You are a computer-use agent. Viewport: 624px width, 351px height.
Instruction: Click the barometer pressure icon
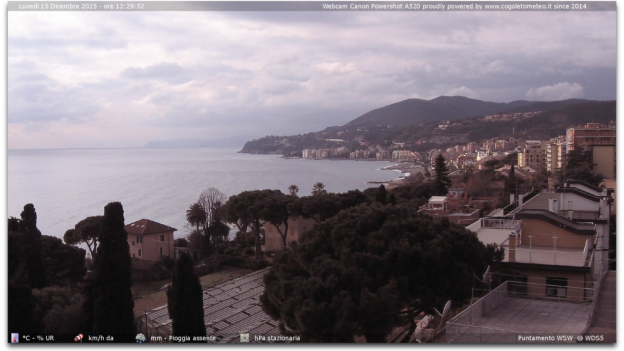point(245,338)
